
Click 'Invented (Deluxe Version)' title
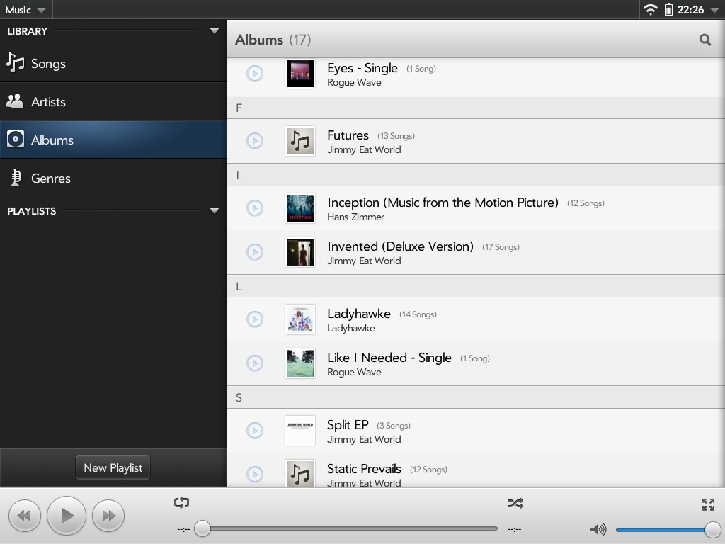(x=400, y=246)
